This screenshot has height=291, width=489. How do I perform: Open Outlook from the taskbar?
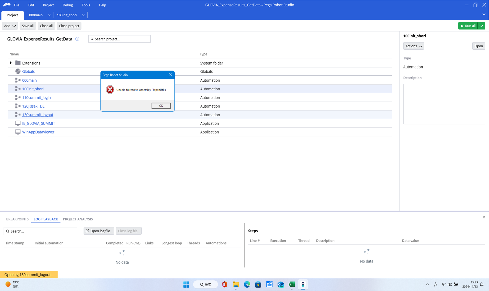280,284
